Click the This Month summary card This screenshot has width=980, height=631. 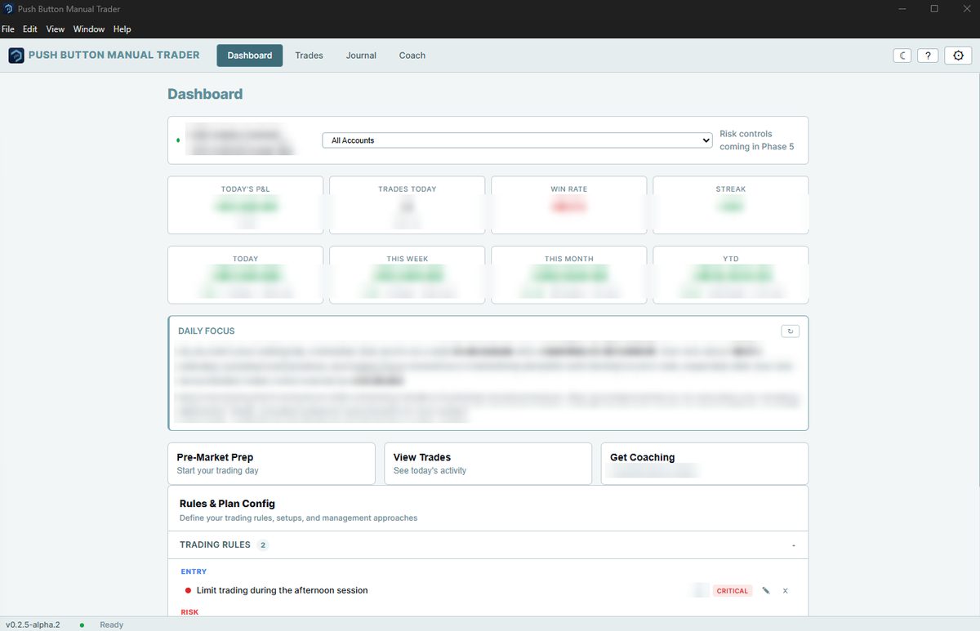tap(569, 275)
